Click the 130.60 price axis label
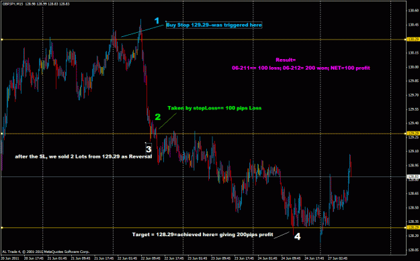The image size is (420, 261). [414, 11]
